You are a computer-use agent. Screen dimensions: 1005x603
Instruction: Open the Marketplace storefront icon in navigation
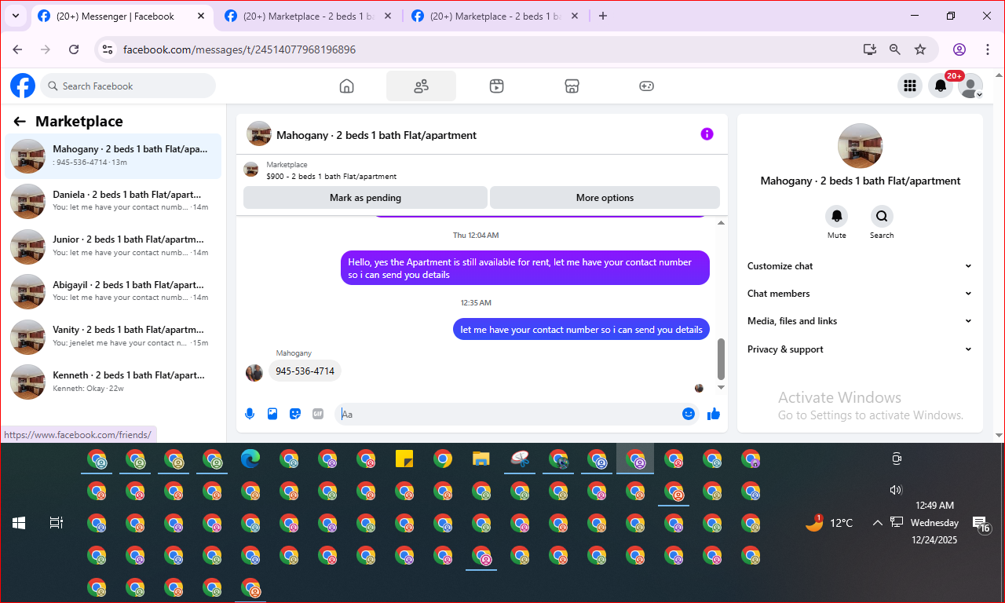coord(572,86)
